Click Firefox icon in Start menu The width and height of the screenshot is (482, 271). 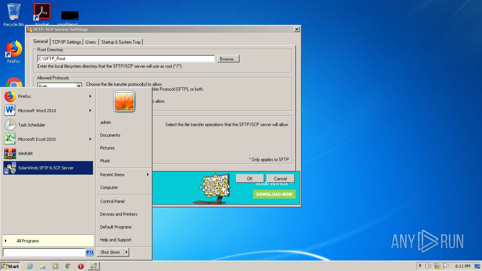point(10,96)
